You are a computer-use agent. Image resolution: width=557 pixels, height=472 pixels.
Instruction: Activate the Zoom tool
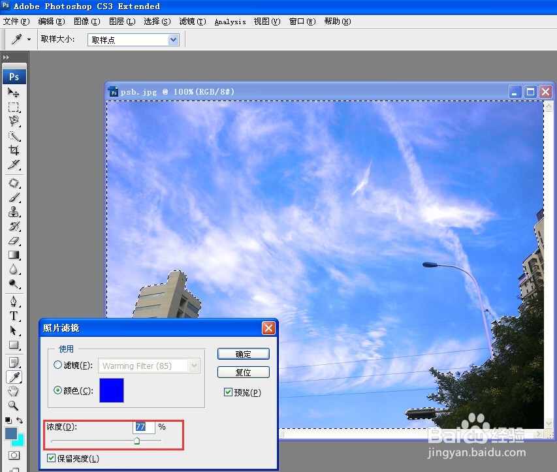click(x=14, y=405)
